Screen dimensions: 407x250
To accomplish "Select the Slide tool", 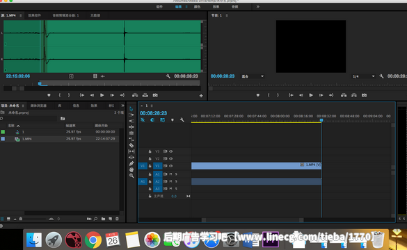I will click(x=131, y=157).
